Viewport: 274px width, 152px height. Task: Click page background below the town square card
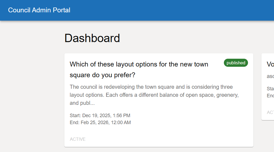click(x=158, y=150)
